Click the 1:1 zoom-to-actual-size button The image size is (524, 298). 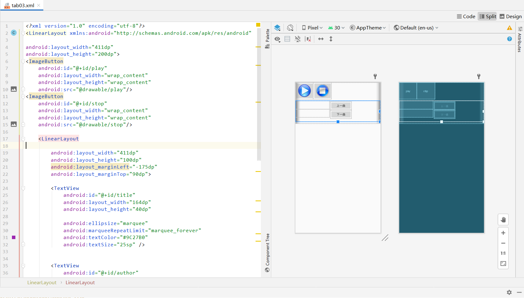503,253
